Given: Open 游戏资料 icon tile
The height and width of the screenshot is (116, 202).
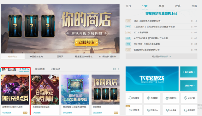Looking at the screenshot, I should [171, 98].
